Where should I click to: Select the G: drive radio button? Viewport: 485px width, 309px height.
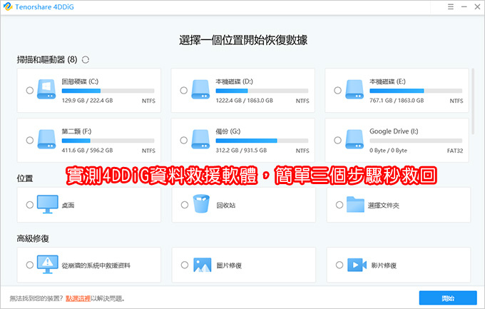184,141
